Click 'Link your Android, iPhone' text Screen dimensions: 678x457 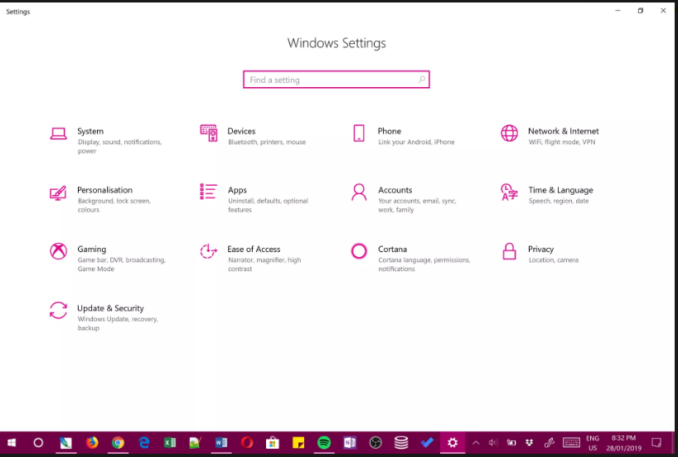coord(416,142)
